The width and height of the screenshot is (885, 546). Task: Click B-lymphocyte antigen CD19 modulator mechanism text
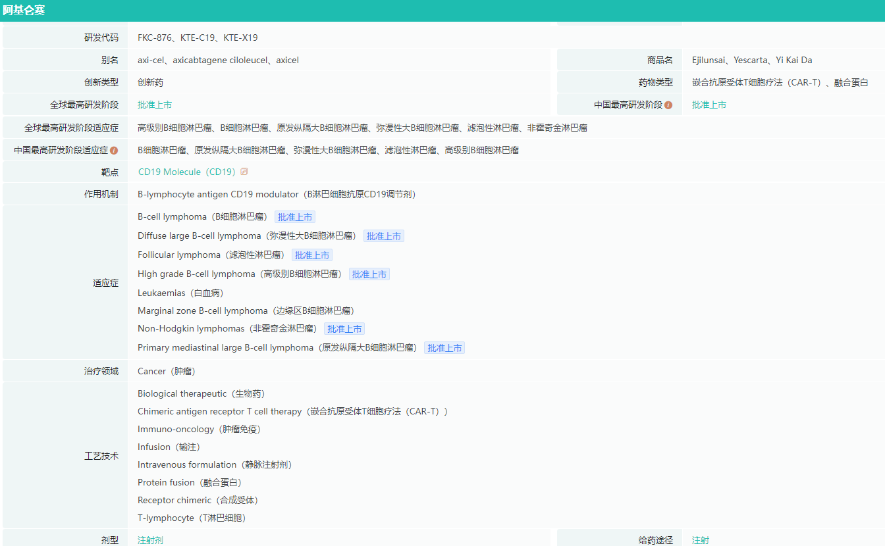[277, 195]
